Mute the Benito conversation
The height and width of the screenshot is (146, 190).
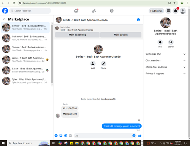click(160, 42)
